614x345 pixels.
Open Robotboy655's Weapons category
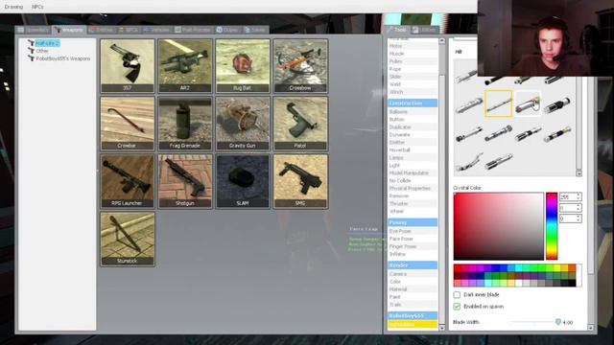(x=63, y=58)
